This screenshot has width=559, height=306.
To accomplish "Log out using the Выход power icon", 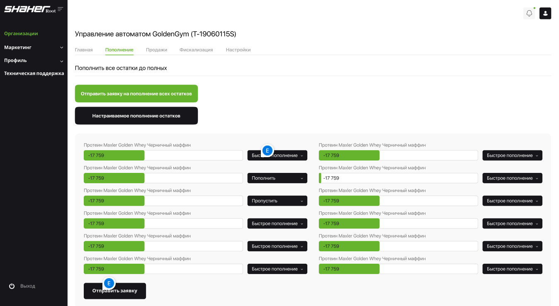I will point(12,286).
